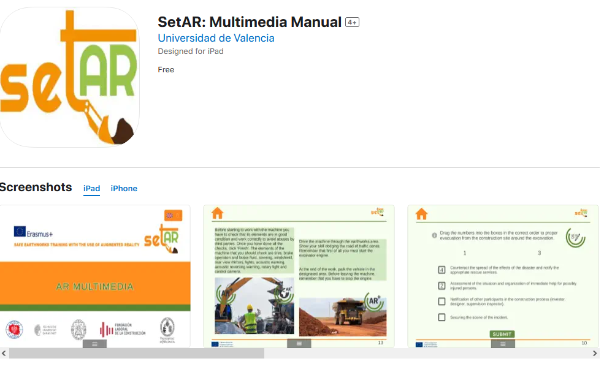604x372 pixels.
Task: Click the box numbered 2 beside 'Assessment of the situation'
Action: click(442, 286)
